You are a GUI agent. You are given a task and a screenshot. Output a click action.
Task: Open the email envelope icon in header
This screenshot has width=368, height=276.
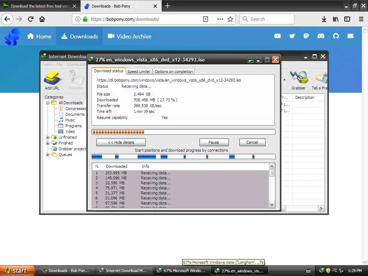[350, 36]
